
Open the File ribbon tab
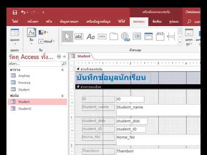(15, 22)
